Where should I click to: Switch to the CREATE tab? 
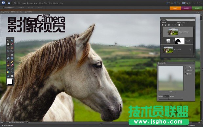(x=186, y=8)
